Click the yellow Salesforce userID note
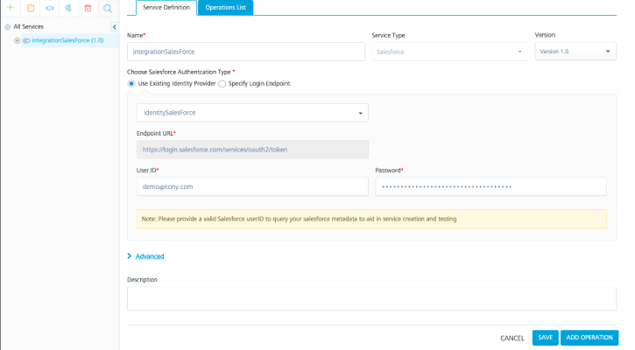This screenshot has height=350, width=635. click(371, 219)
